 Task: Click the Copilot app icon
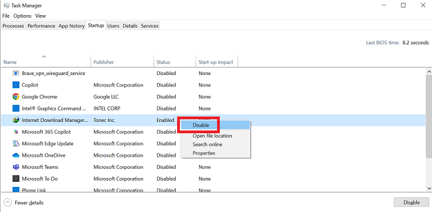coord(16,85)
